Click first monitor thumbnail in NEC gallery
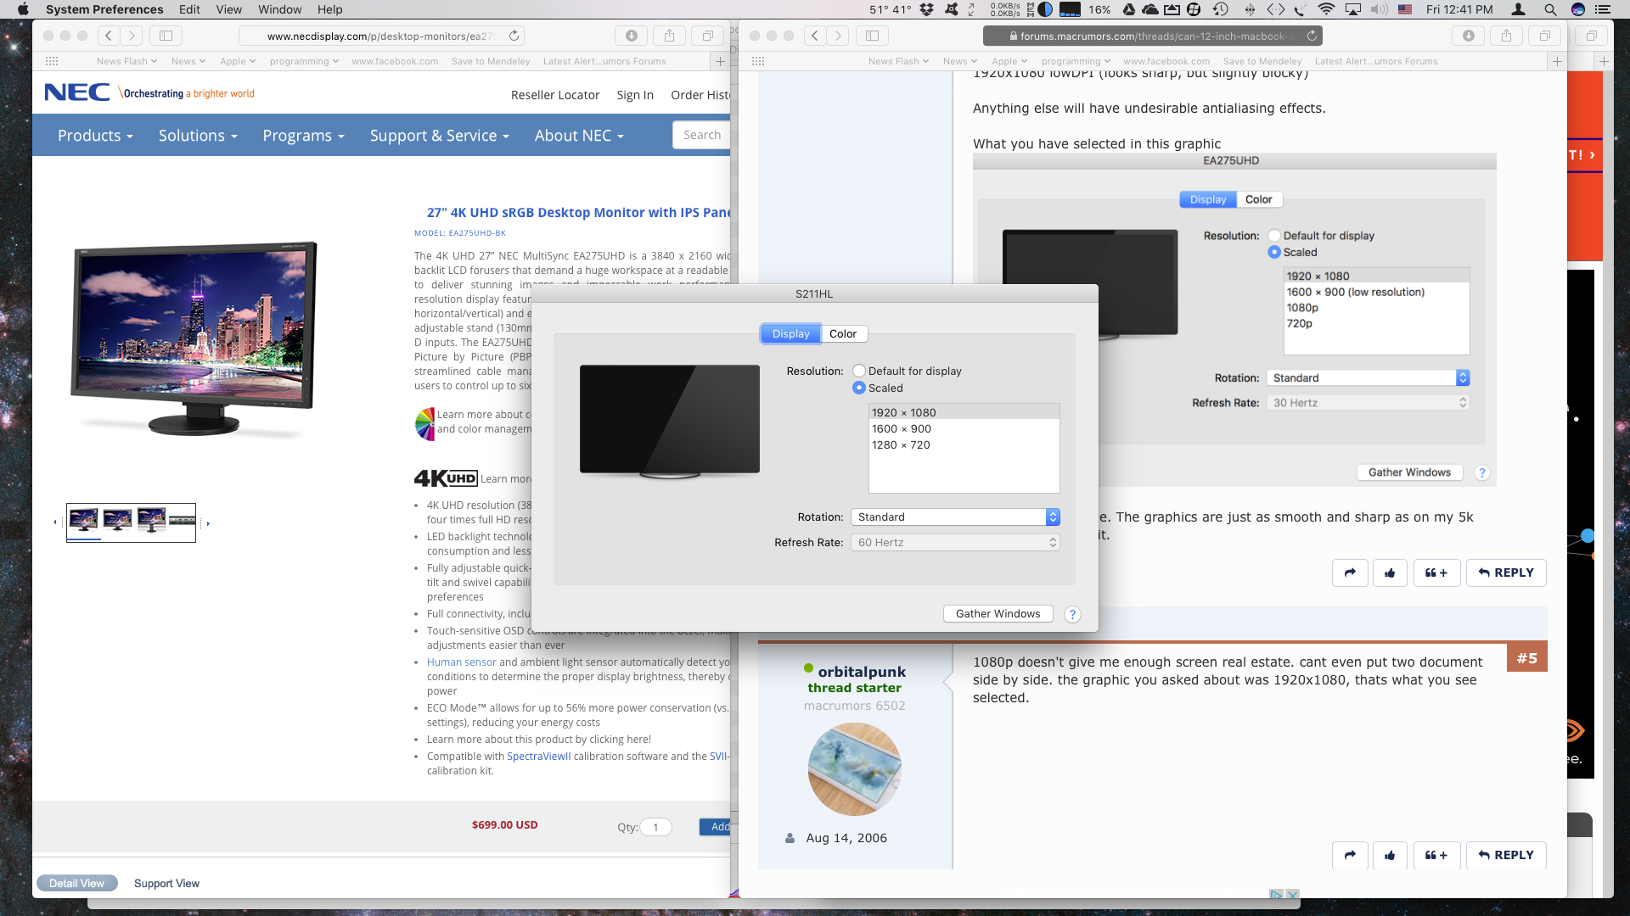This screenshot has height=916, width=1630. [83, 519]
